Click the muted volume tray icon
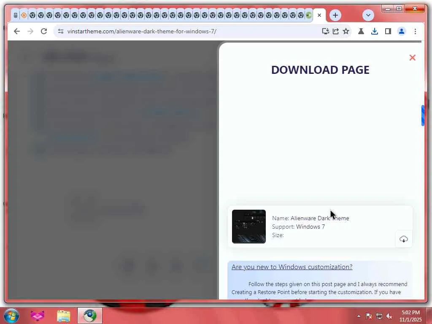 [x=389, y=316]
